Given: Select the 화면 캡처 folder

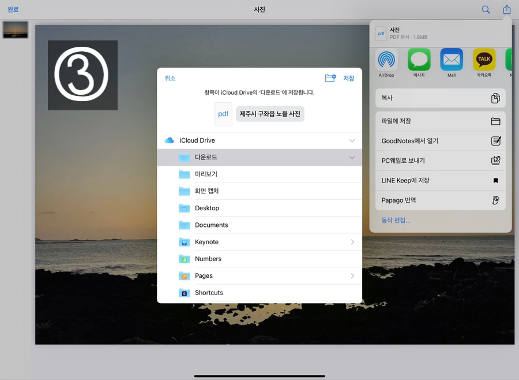Looking at the screenshot, I should (259, 191).
